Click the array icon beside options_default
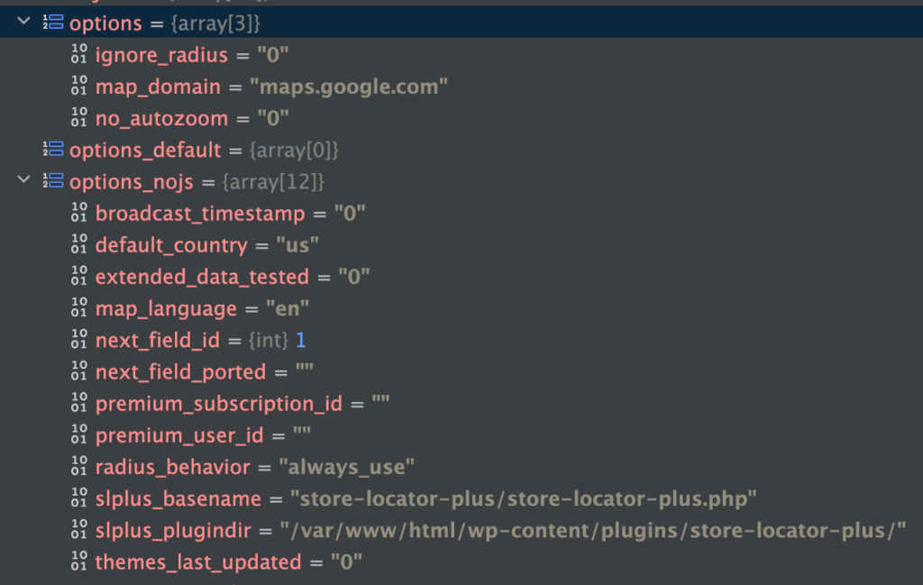The width and height of the screenshot is (923, 585). coord(52,150)
